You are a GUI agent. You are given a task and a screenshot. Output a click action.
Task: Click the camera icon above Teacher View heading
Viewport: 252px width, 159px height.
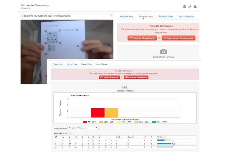[163, 52]
